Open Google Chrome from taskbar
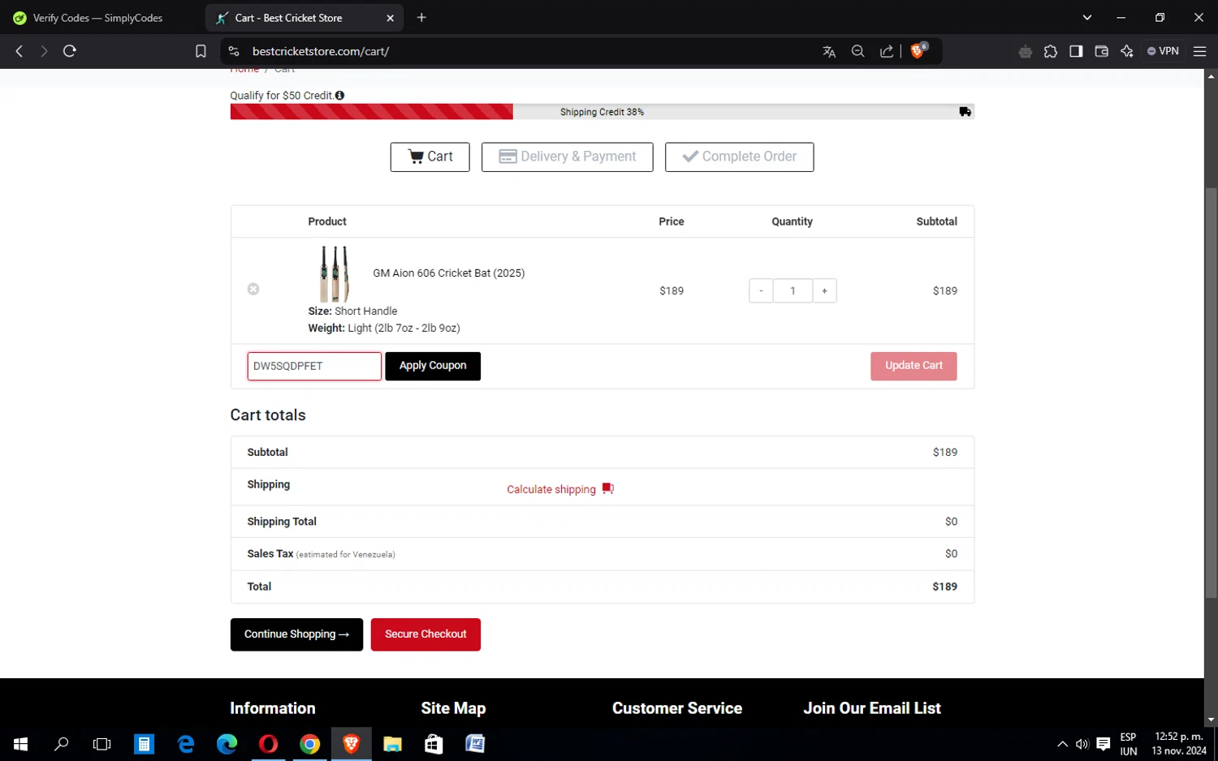1218x761 pixels. (309, 744)
